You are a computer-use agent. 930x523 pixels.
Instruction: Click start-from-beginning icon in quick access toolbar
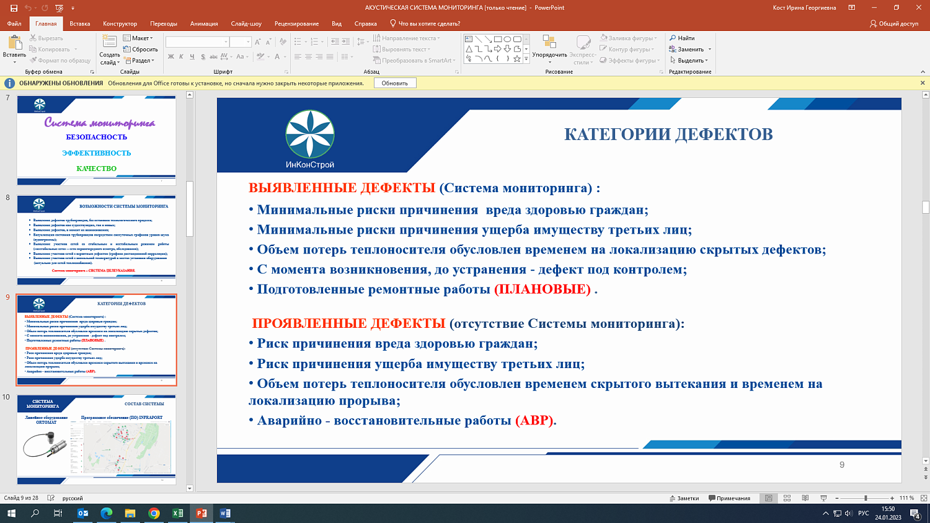tap(60, 8)
